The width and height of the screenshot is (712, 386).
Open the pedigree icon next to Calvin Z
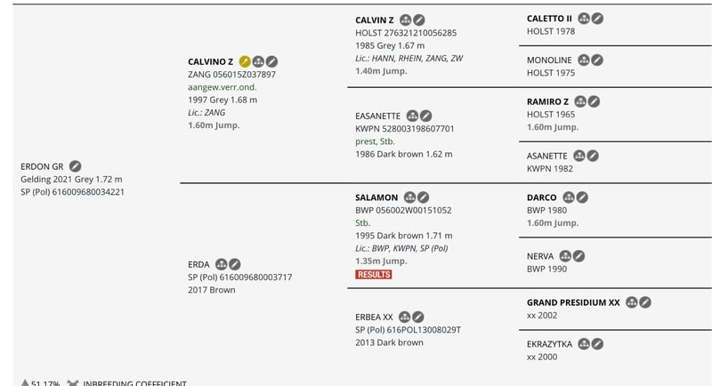(x=406, y=20)
